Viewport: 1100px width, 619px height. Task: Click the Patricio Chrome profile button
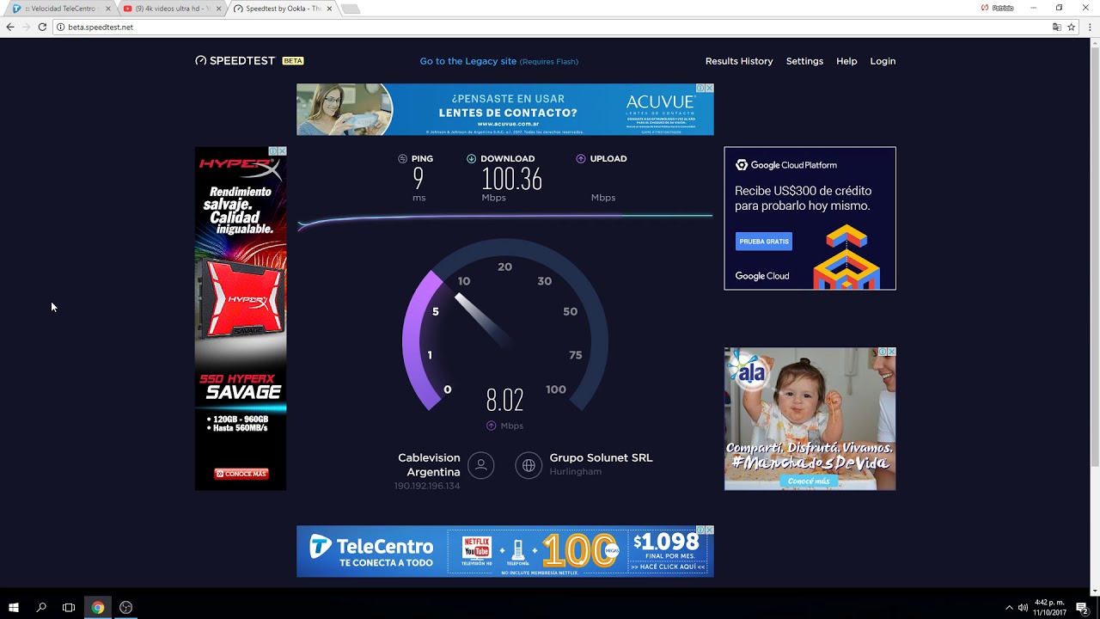[998, 8]
